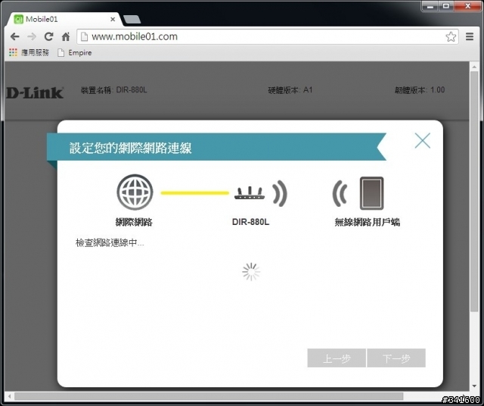Click the DIR-880L router icon
Image resolution: width=484 pixels, height=406 pixels.
tap(250, 192)
